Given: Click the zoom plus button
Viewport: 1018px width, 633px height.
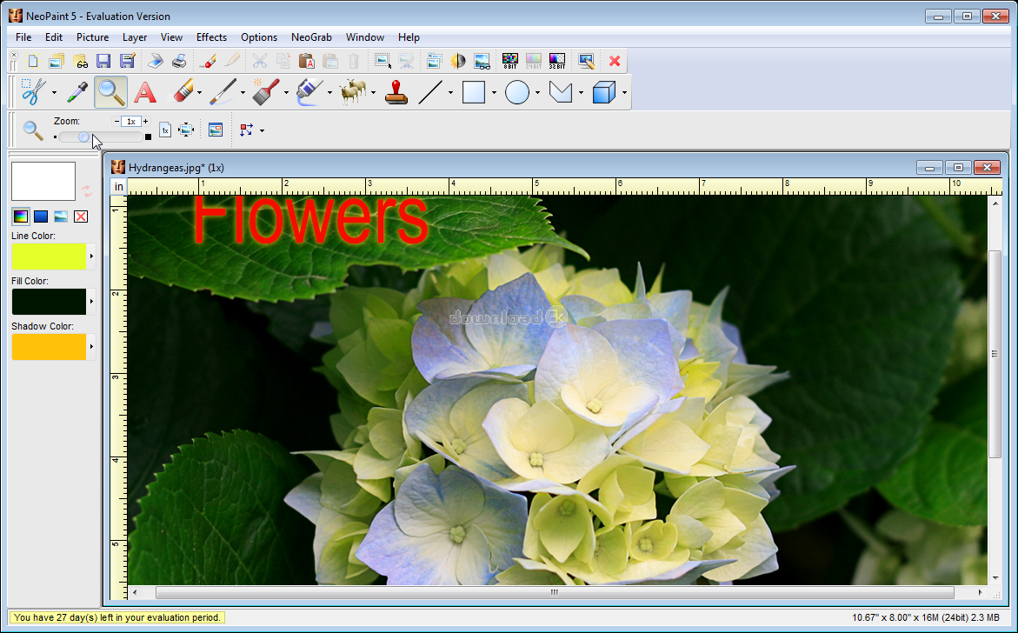Looking at the screenshot, I should tap(145, 121).
